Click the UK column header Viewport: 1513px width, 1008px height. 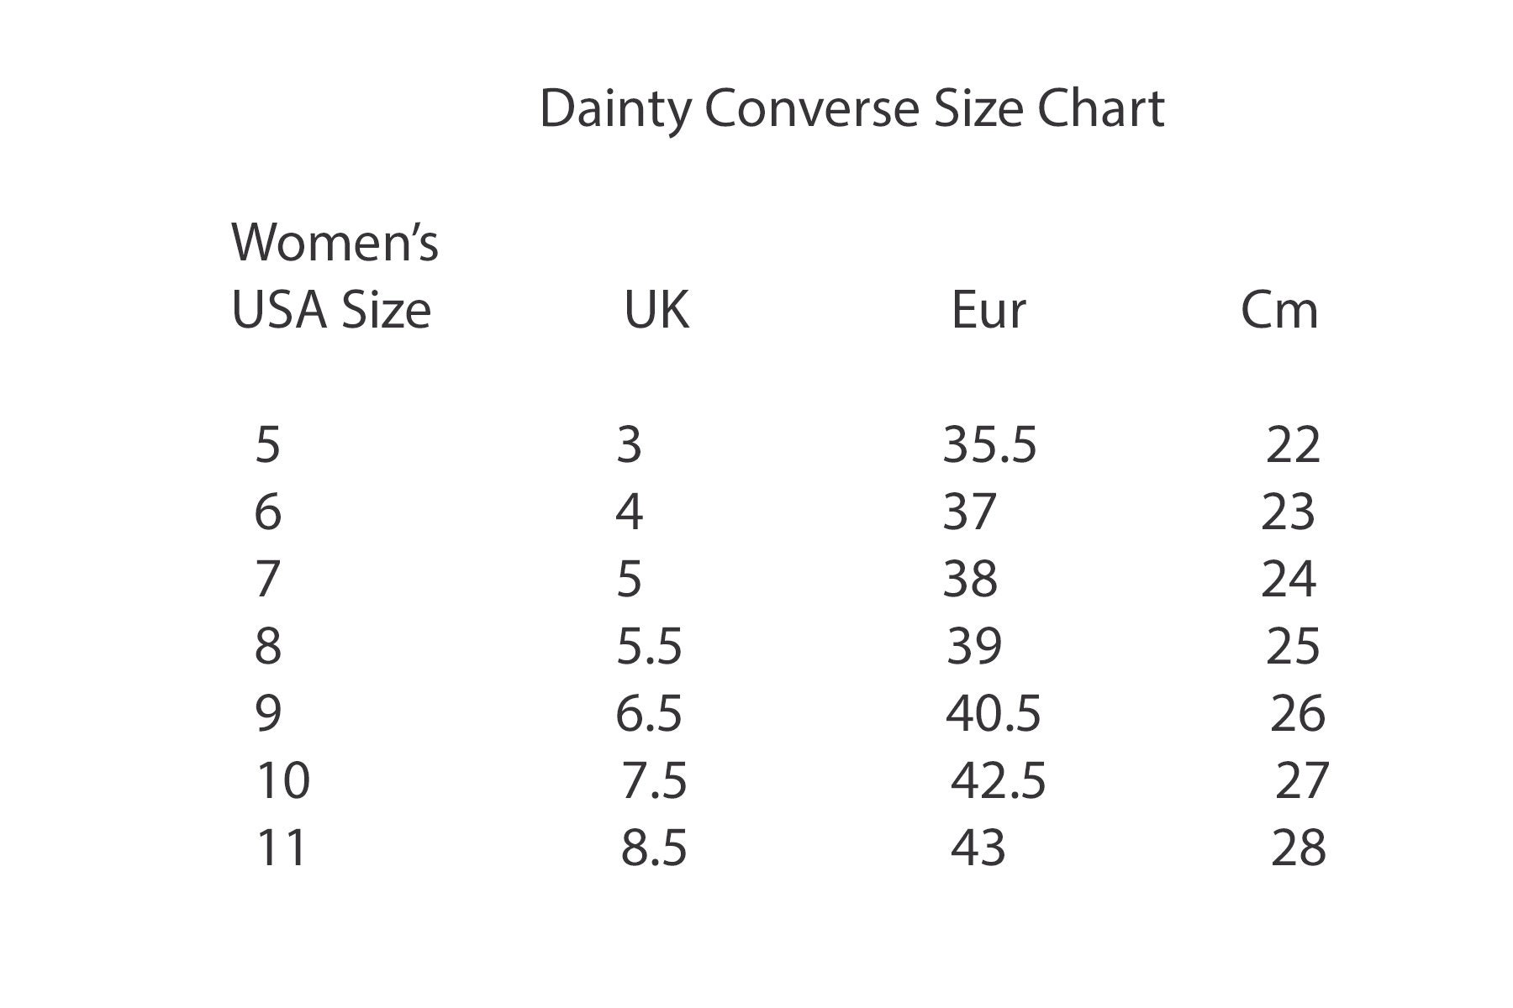(656, 309)
